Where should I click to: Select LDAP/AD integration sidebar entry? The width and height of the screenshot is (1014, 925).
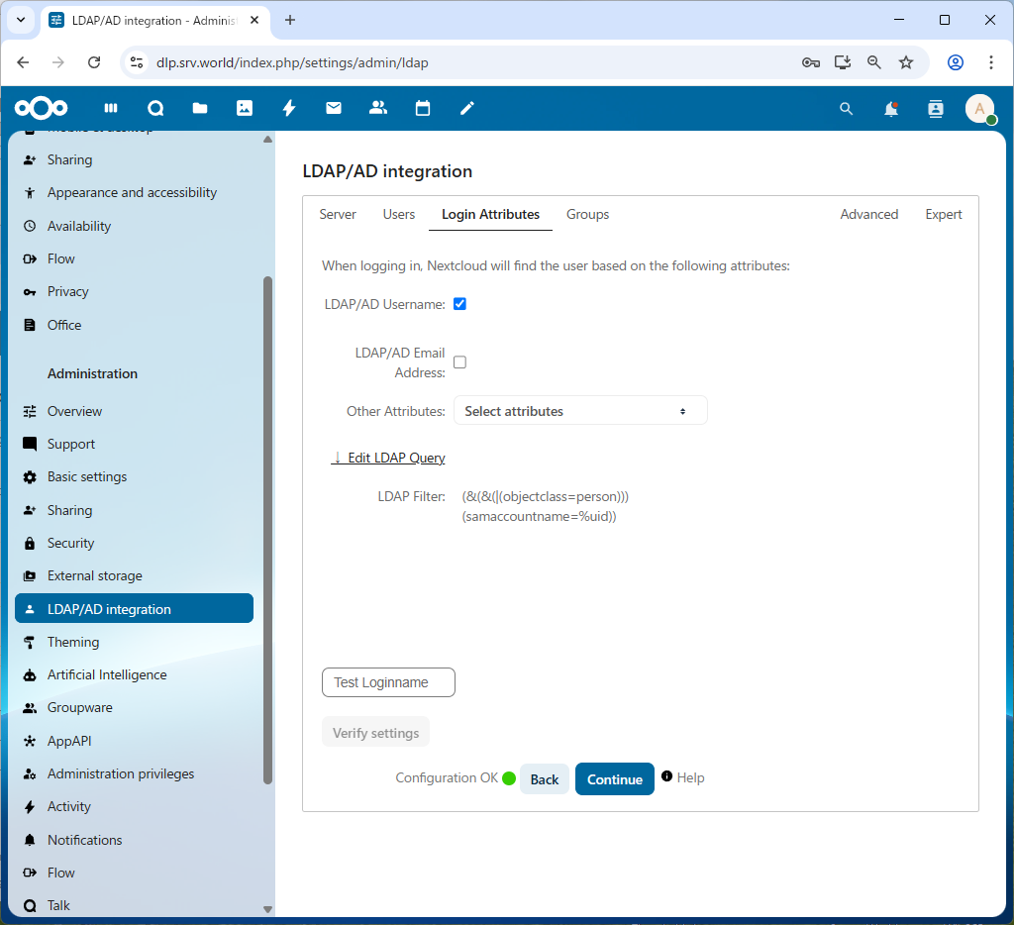click(x=134, y=609)
